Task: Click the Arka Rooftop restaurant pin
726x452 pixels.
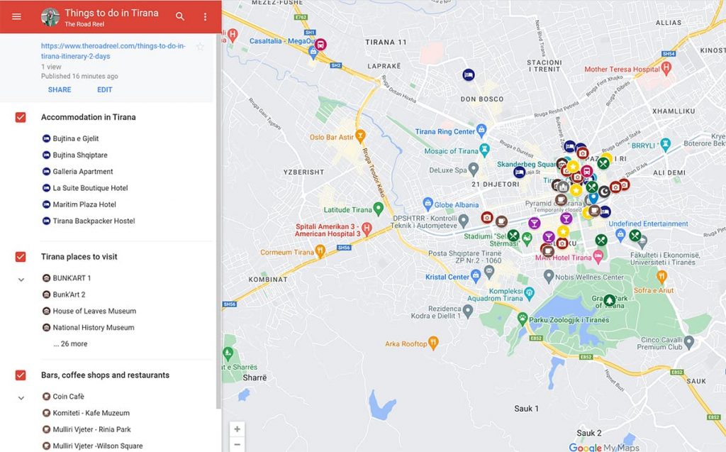Action: [433, 342]
